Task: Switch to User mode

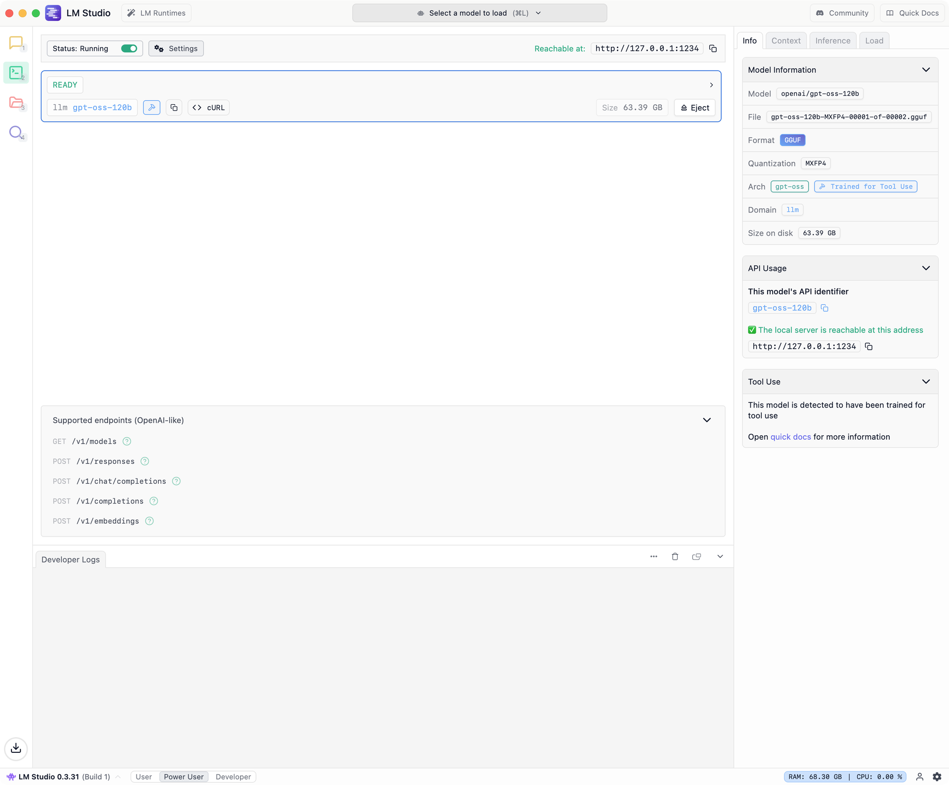Action: 144,777
